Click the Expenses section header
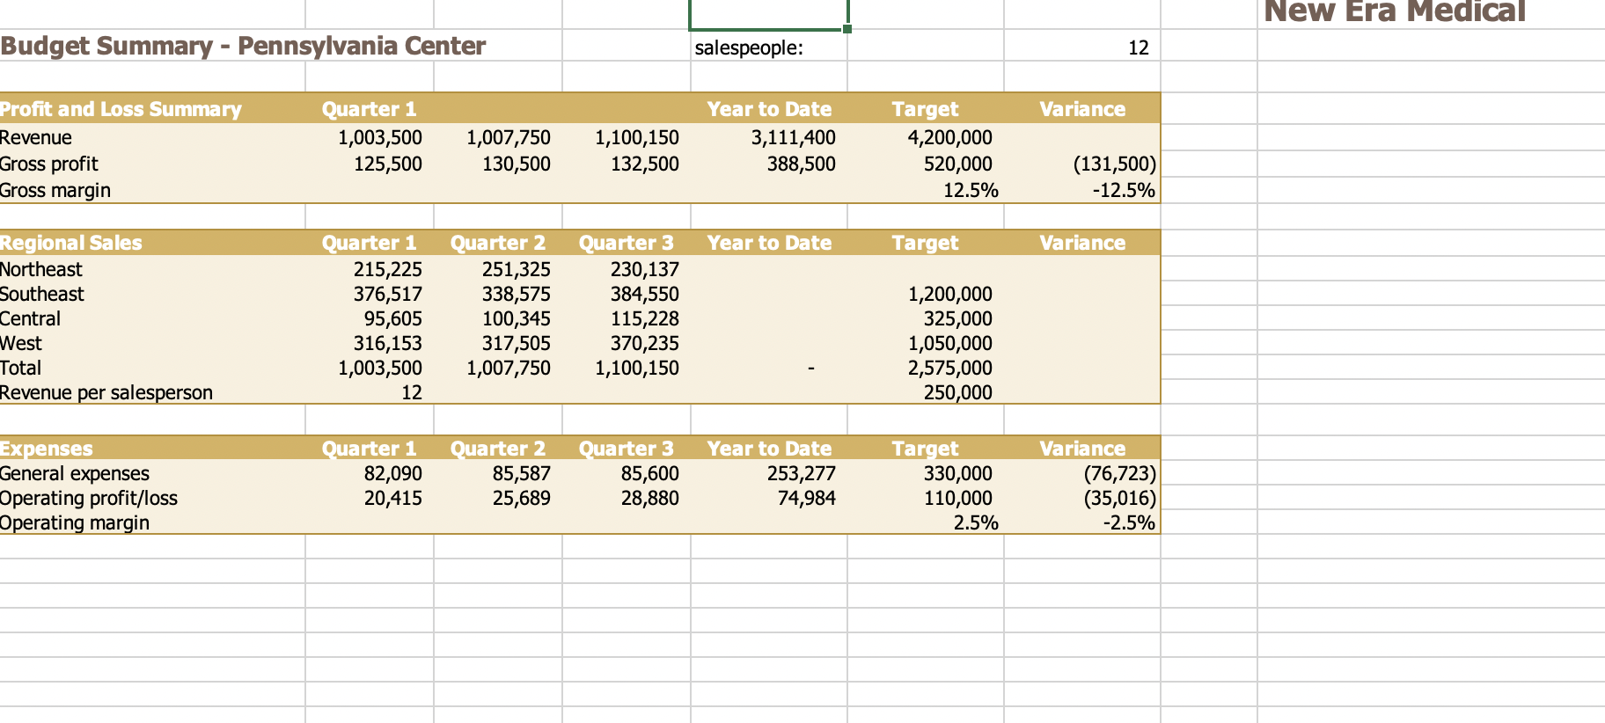This screenshot has width=1605, height=723. pos(47,449)
